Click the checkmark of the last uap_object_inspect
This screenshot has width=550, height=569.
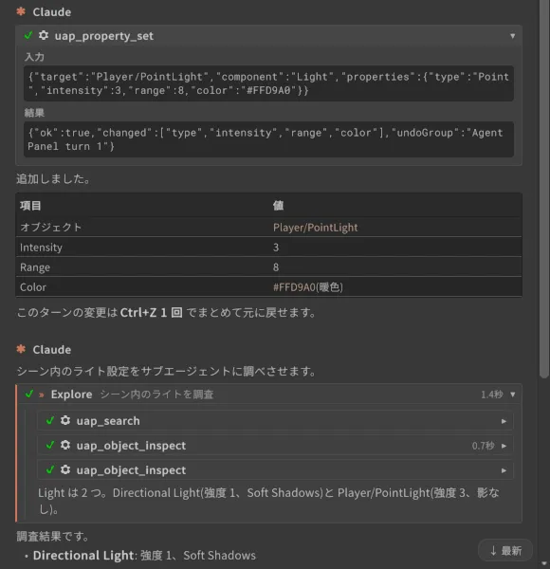pyautogui.click(x=50, y=469)
